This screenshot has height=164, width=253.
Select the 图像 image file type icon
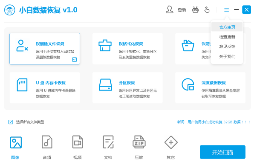coord(16,142)
